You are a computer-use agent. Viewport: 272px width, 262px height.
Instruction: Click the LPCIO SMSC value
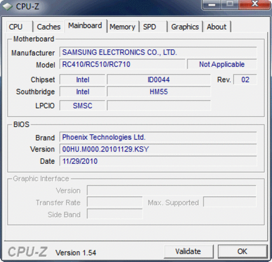pyautogui.click(x=83, y=106)
